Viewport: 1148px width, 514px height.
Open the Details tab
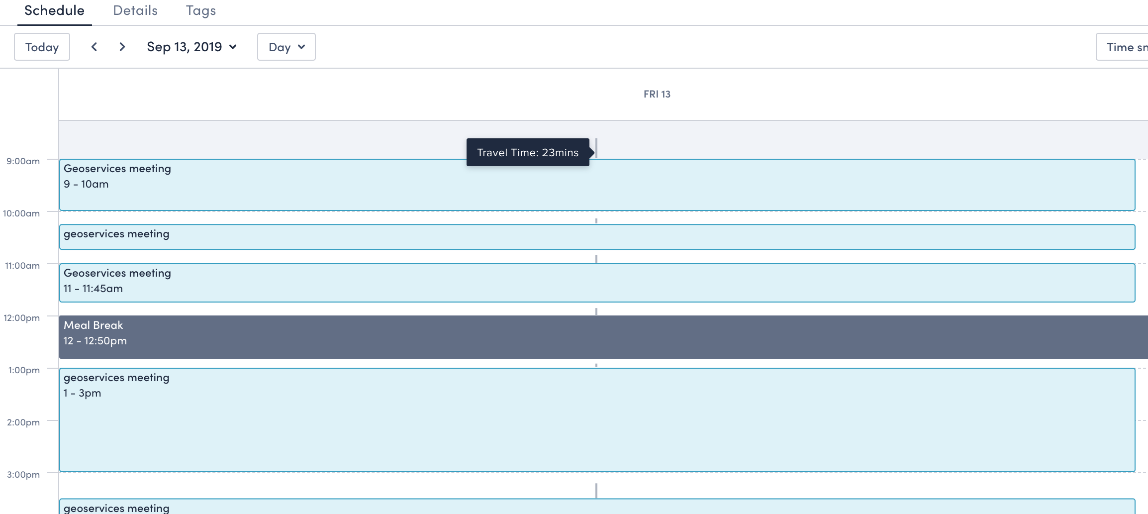[x=135, y=11]
